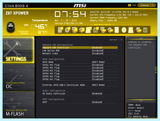Select the UEFI USB hard disk boot icon
Screen dimensions: 160x121
[x=74, y=30]
